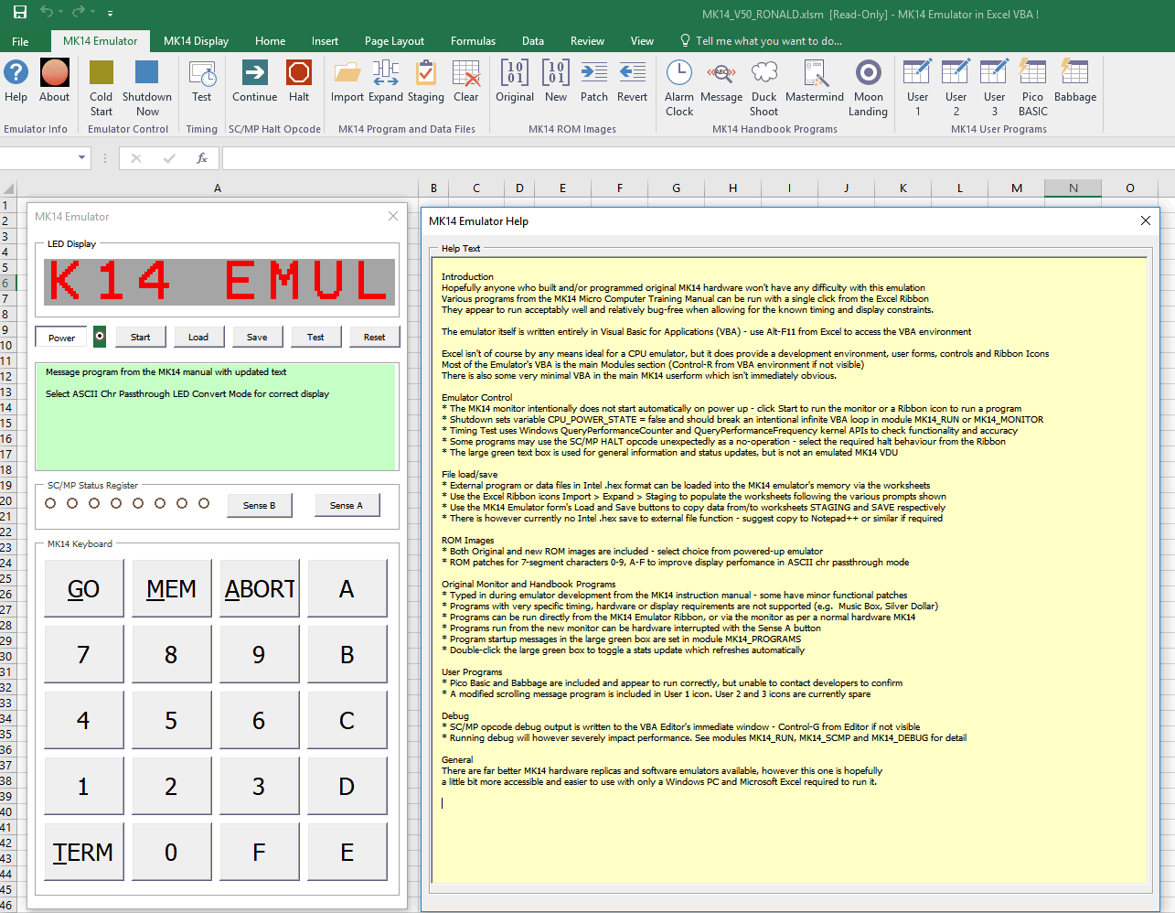The image size is (1175, 913).
Task: Open the Page Layout ribbon tab
Action: (x=394, y=41)
